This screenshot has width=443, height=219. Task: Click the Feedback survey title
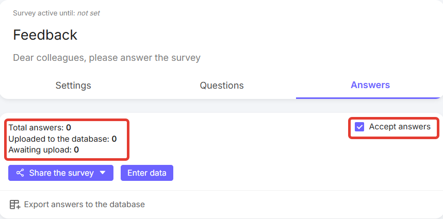(45, 35)
